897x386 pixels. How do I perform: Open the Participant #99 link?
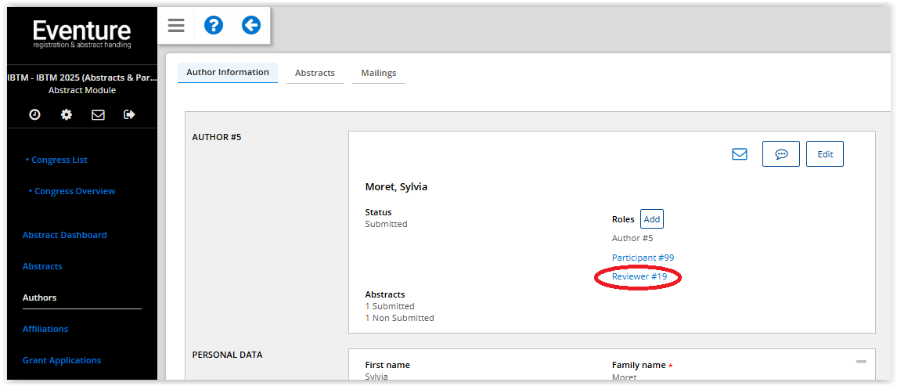(643, 258)
